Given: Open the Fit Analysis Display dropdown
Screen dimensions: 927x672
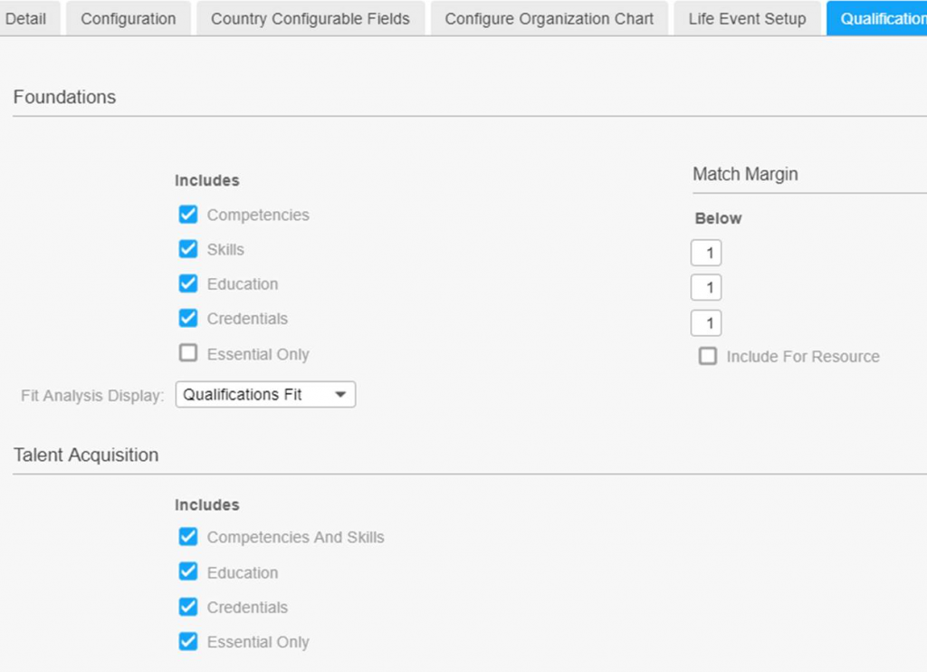Looking at the screenshot, I should click(x=265, y=395).
